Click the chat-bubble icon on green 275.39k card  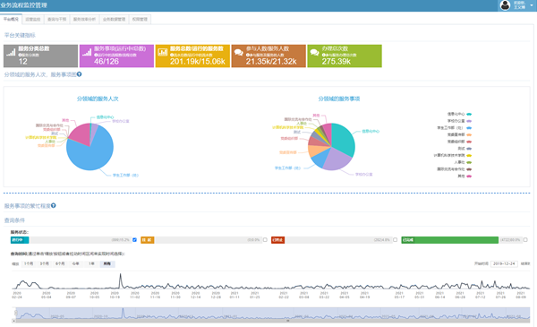(x=315, y=53)
